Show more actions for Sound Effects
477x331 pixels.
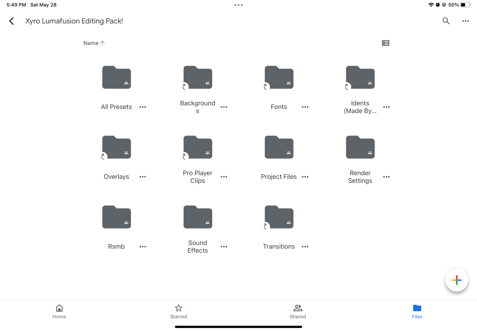coord(224,247)
